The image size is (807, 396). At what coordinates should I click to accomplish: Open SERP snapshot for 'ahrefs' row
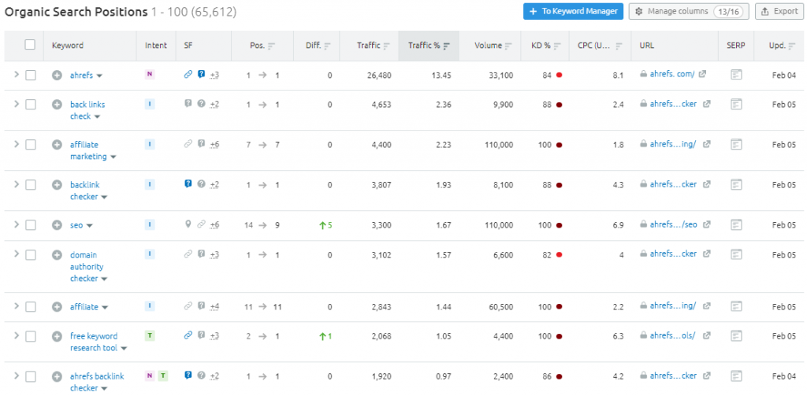(737, 75)
